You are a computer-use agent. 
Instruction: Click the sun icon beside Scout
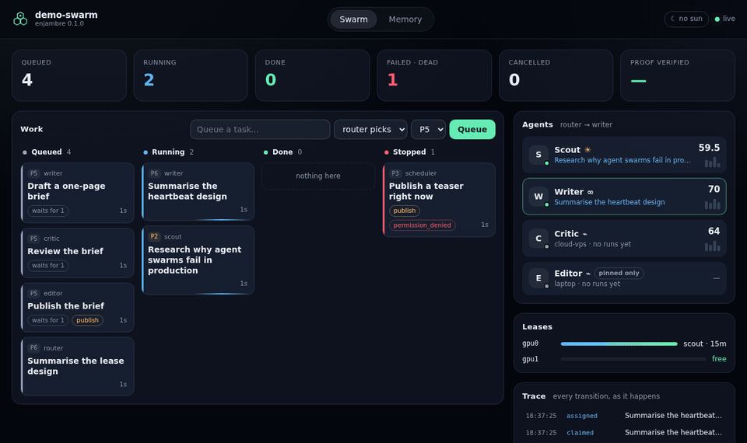[588, 150]
